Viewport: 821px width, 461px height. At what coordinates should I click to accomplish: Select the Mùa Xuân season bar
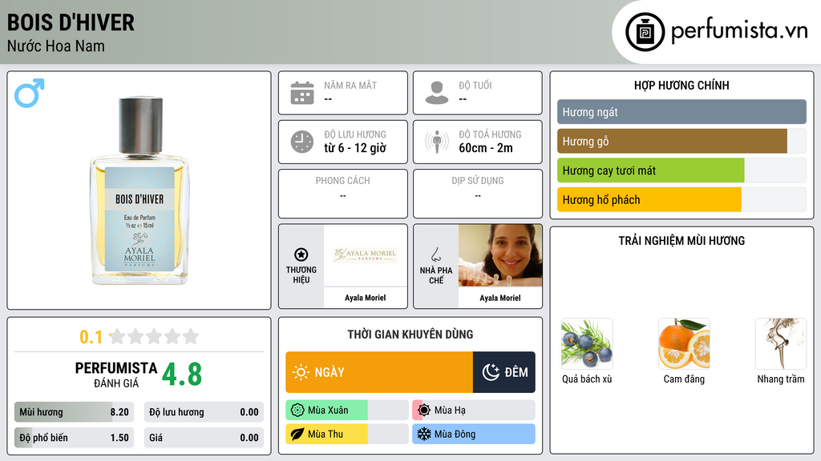[347, 411]
